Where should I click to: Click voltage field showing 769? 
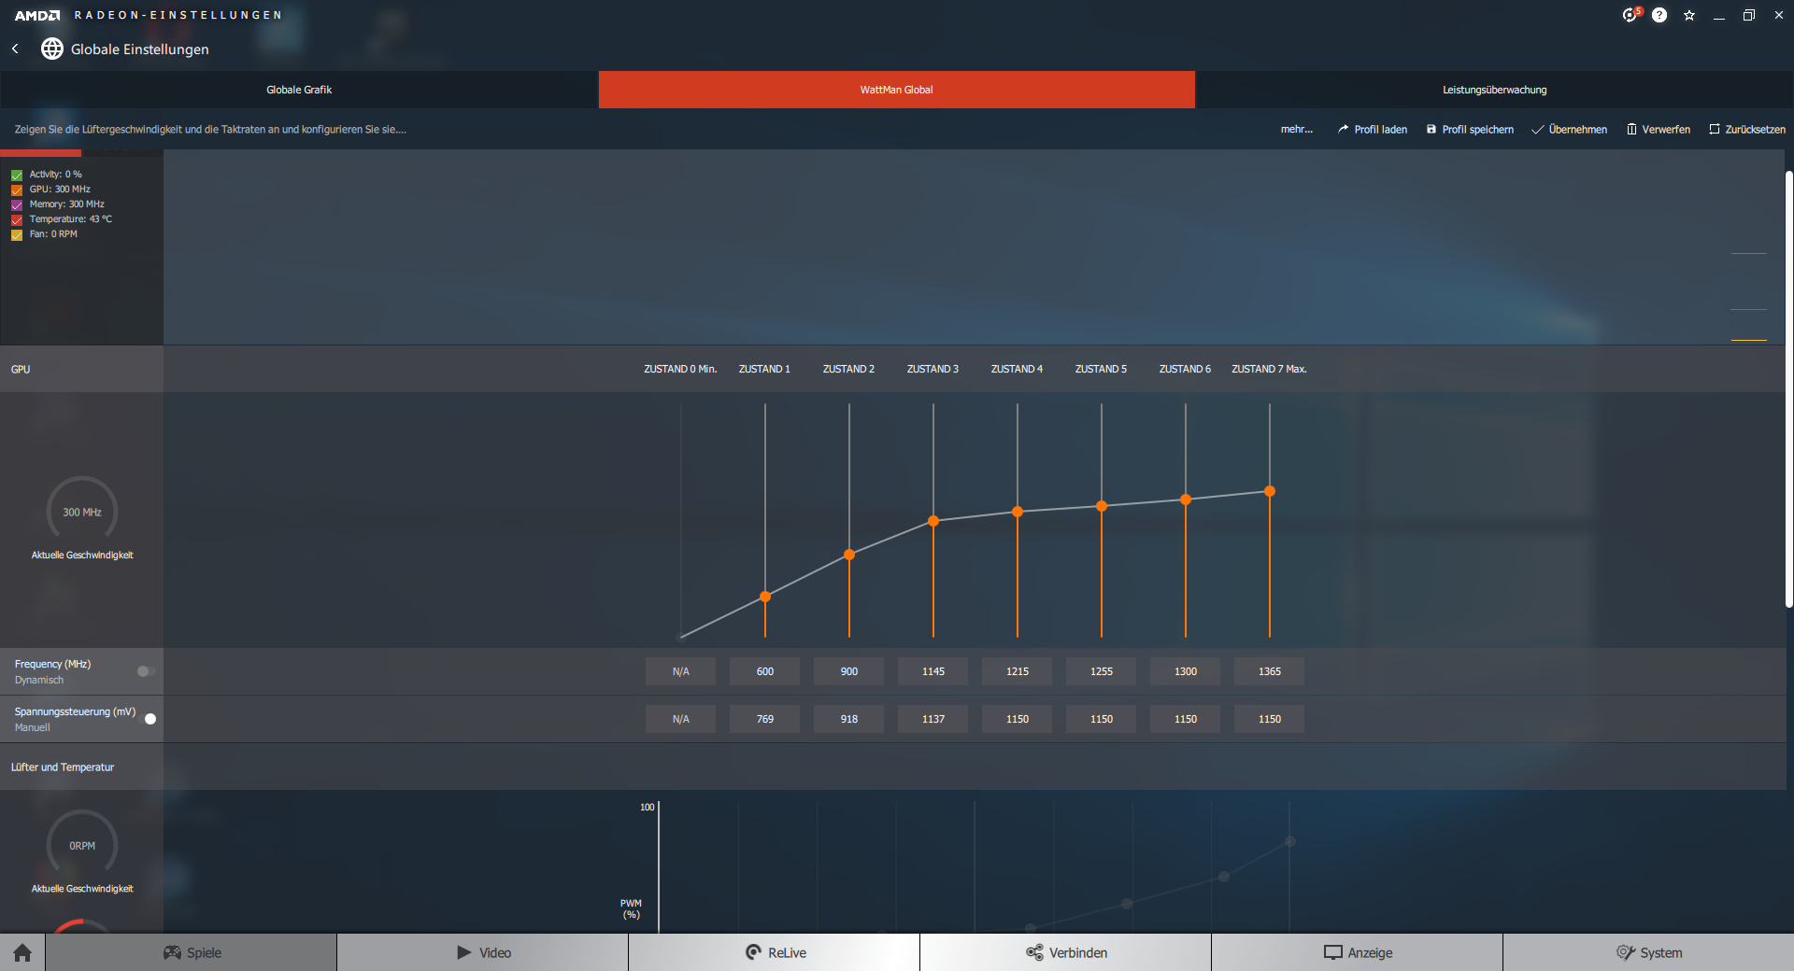765,719
